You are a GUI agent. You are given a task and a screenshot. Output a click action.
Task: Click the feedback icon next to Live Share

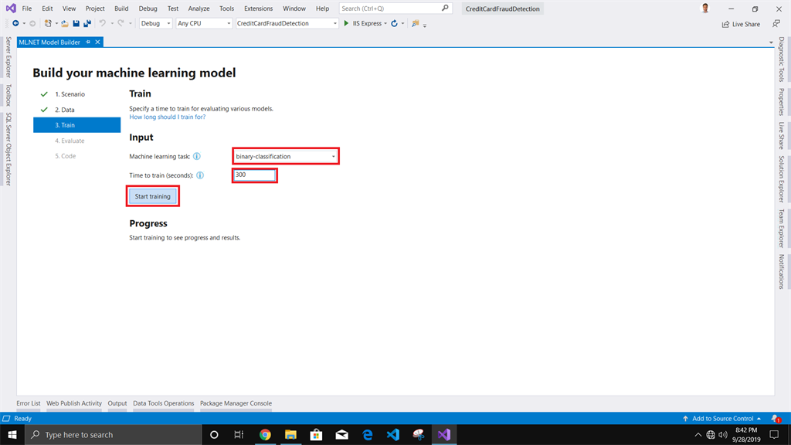776,24
